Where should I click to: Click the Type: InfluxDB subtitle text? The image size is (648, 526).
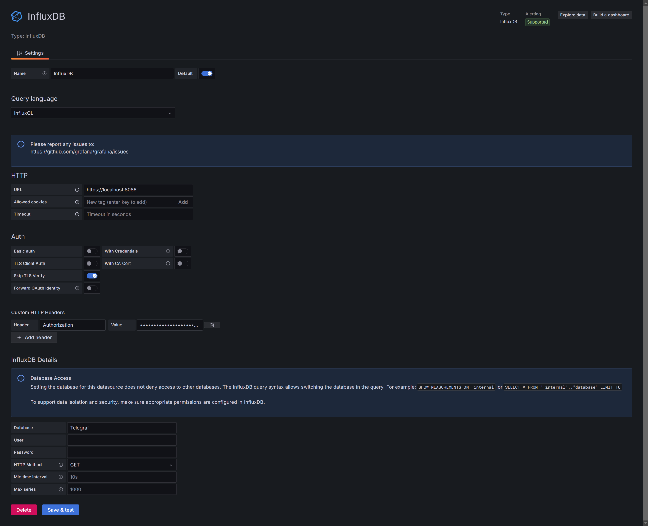tap(28, 36)
